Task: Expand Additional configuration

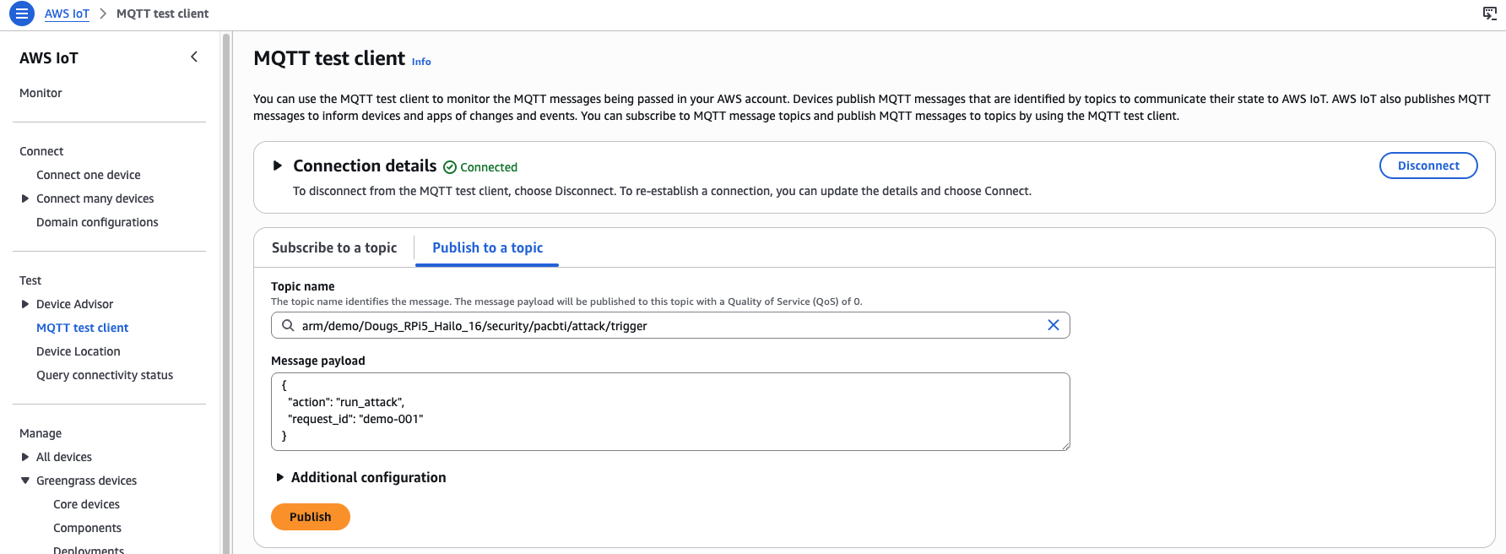Action: coord(280,477)
